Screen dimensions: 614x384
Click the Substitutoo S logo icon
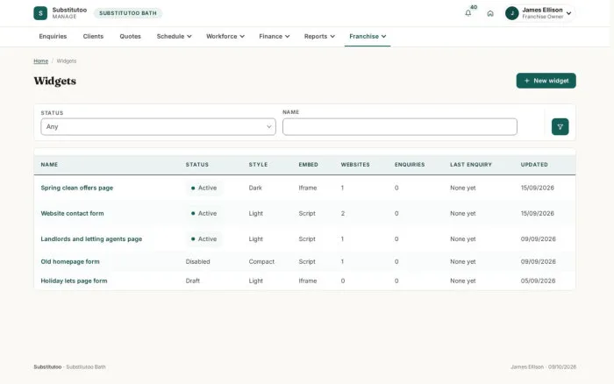pyautogui.click(x=40, y=13)
